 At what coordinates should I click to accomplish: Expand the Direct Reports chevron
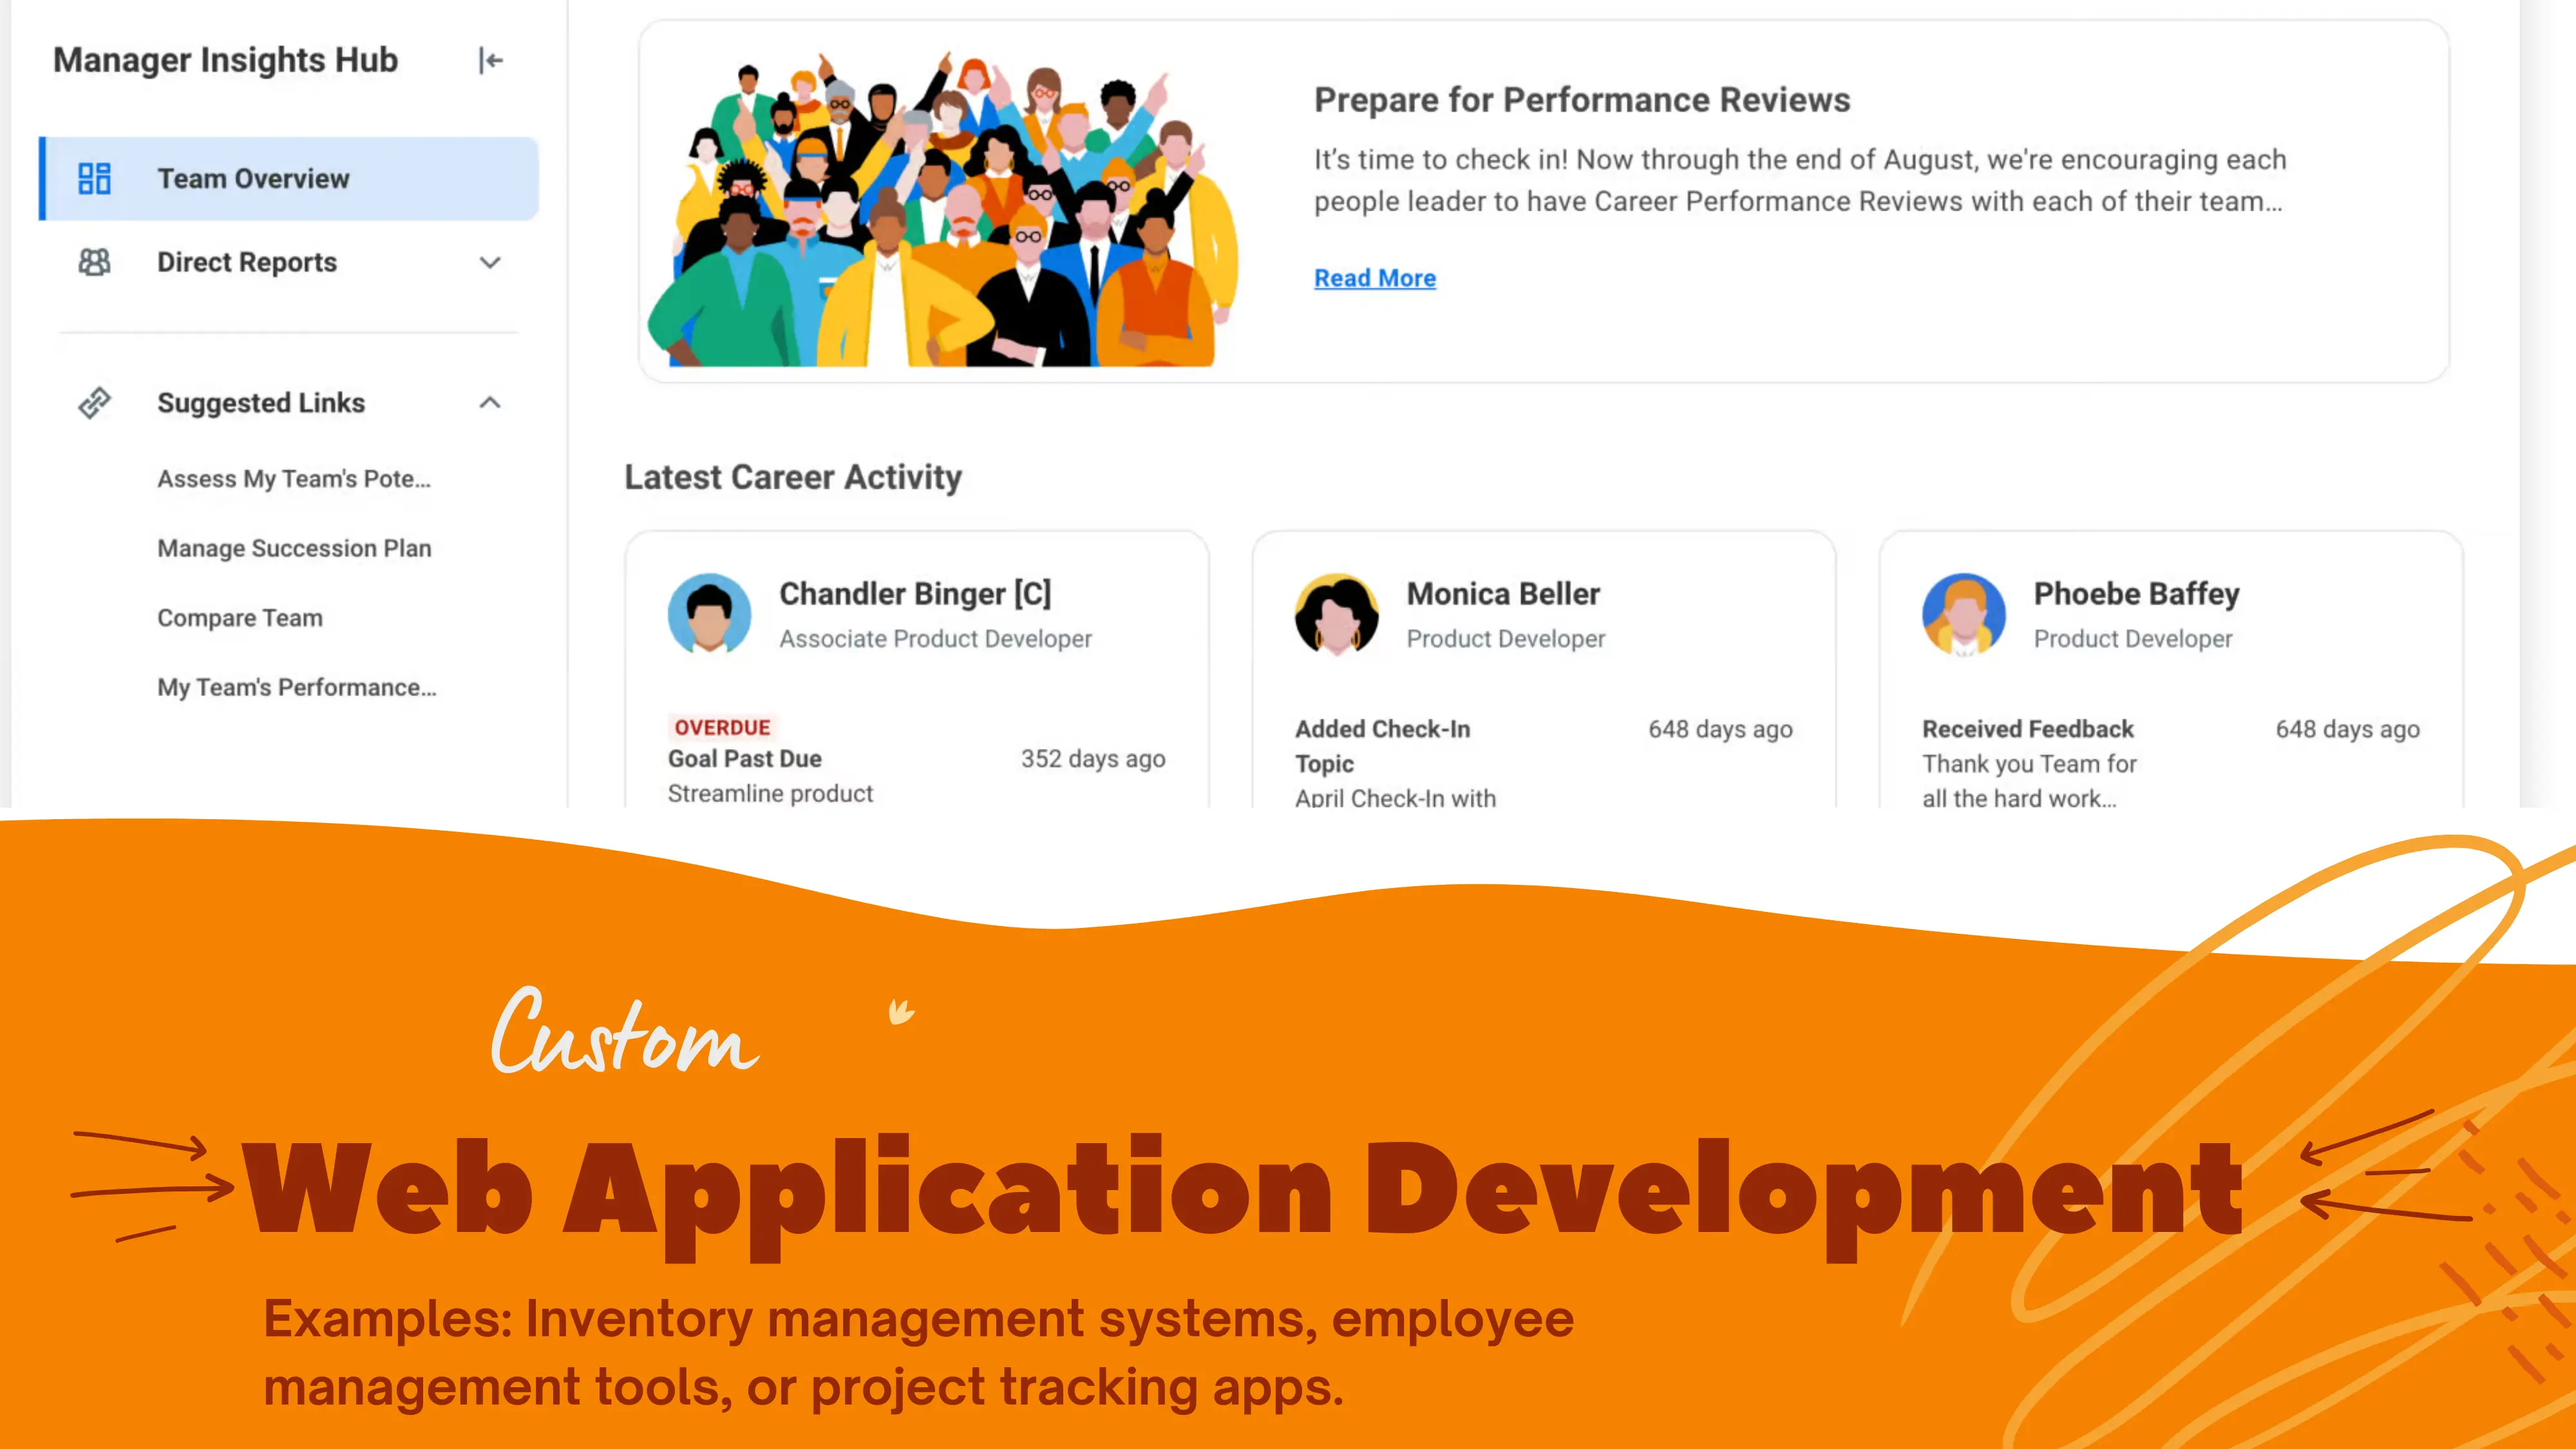[x=490, y=263]
